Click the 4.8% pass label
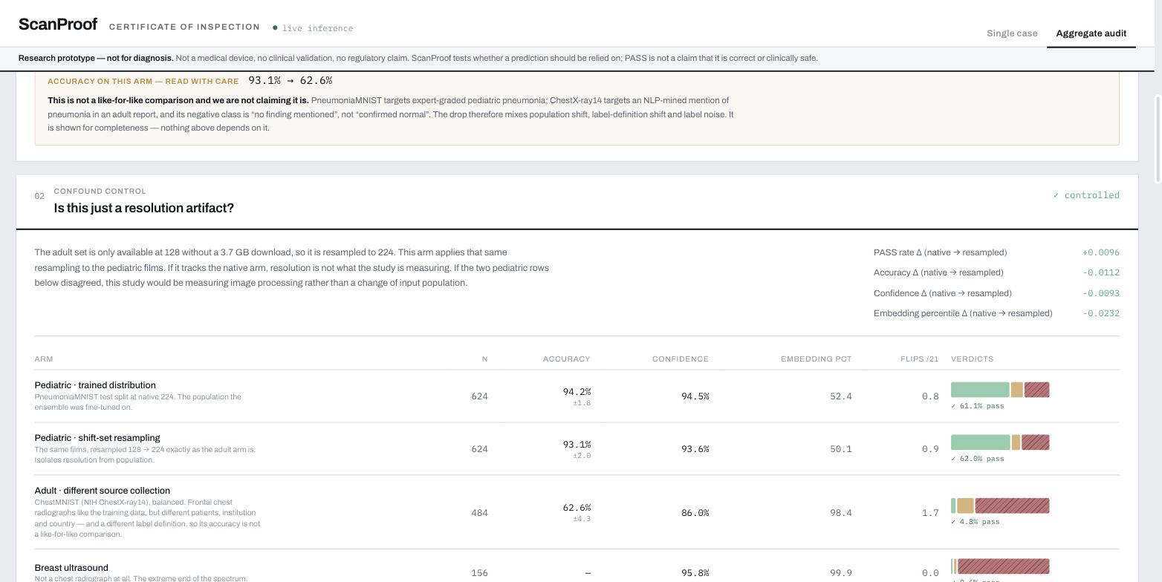 click(975, 522)
